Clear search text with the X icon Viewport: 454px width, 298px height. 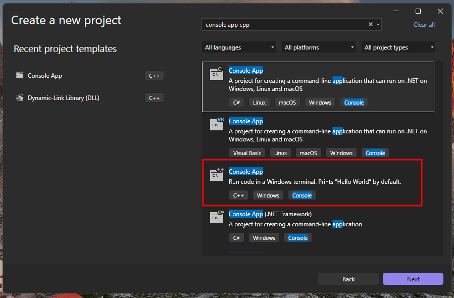pyautogui.click(x=371, y=24)
